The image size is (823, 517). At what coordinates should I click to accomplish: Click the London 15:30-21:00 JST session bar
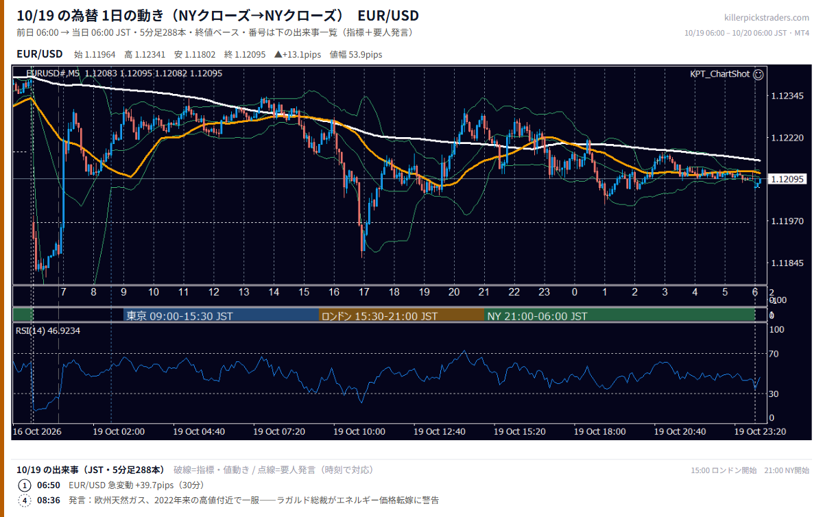pos(401,316)
